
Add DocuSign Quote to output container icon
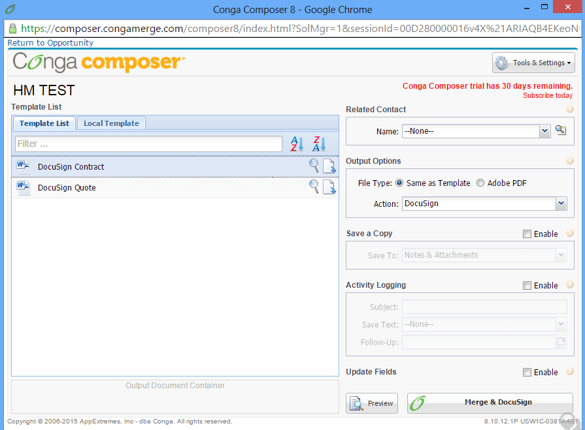coord(329,187)
